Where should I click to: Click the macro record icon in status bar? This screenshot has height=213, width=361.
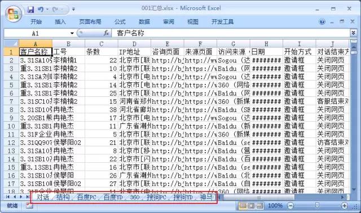[29, 206]
